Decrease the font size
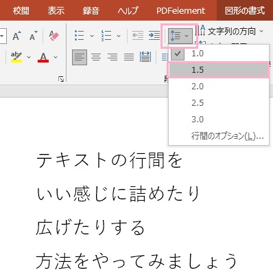The height and width of the screenshot is (277, 273). (x=34, y=36)
